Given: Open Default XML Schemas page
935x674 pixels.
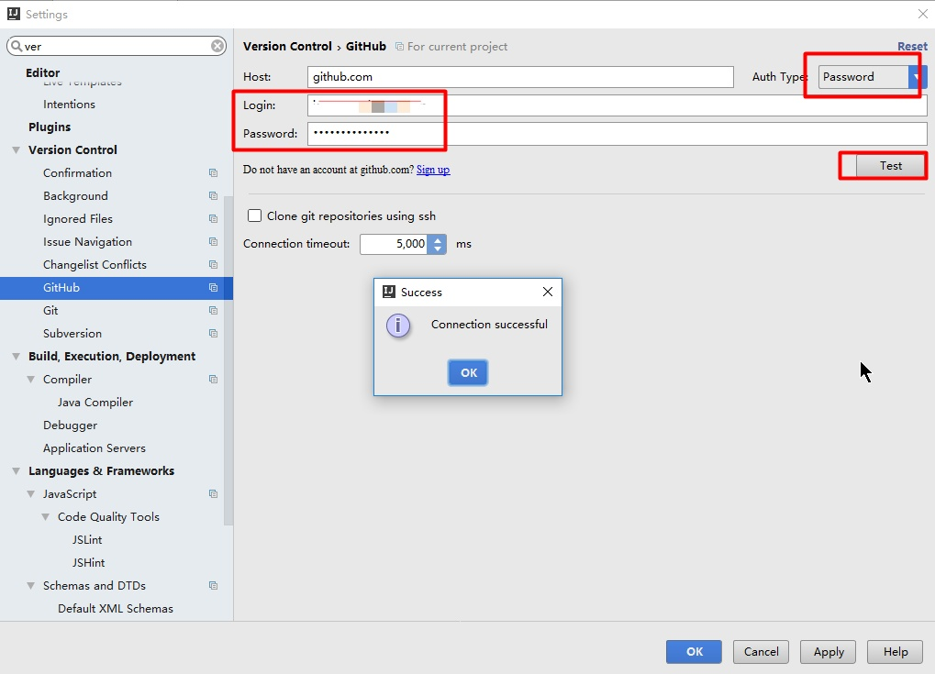Looking at the screenshot, I should [116, 609].
